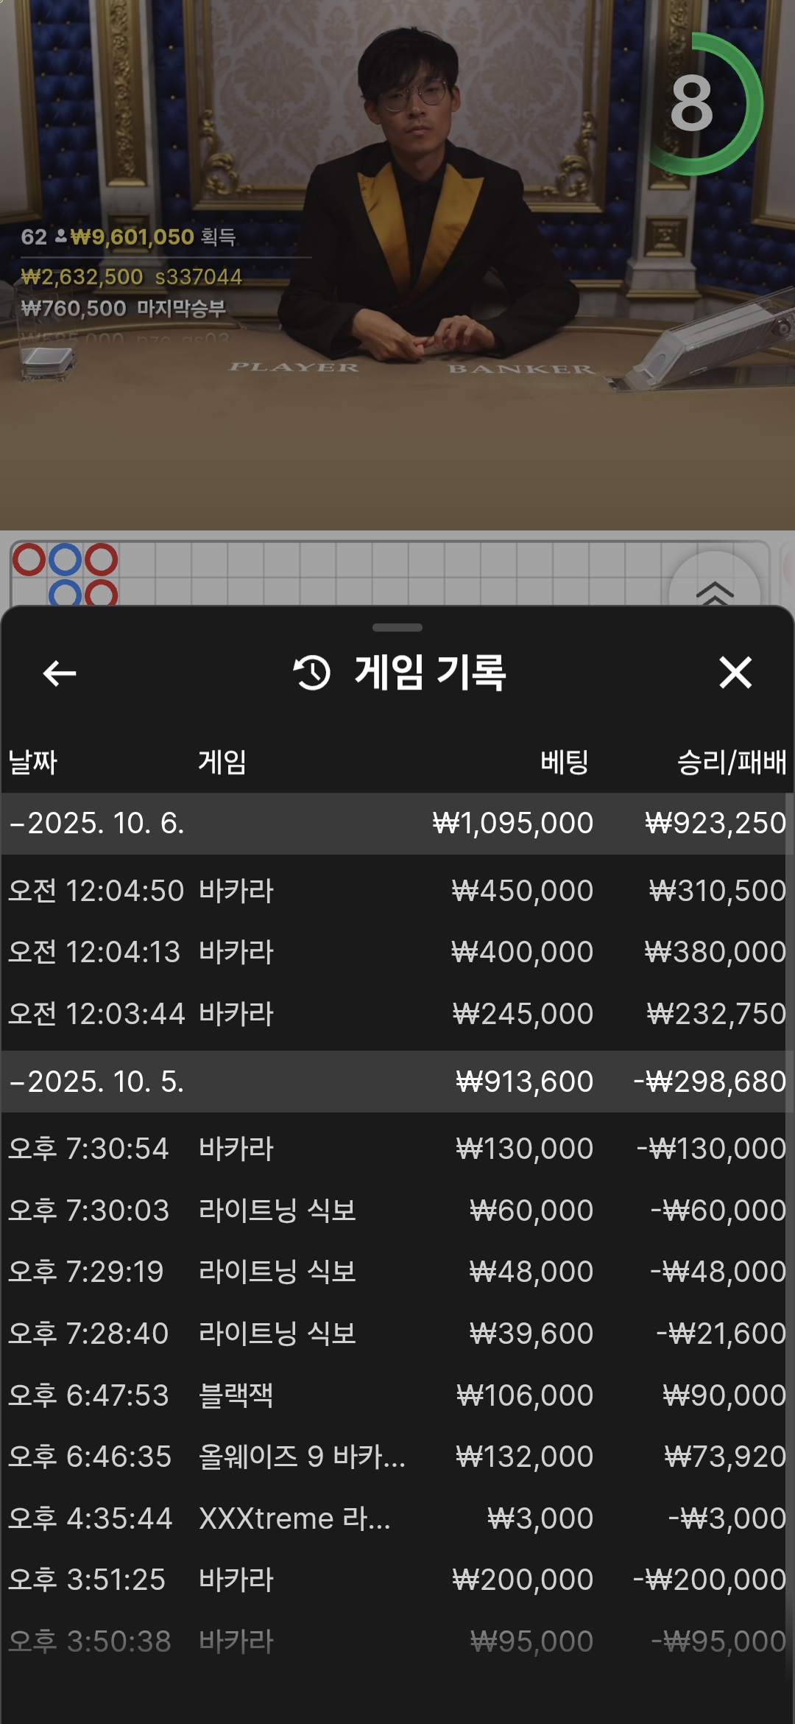Open the 오후 6:47:53 블랙잭 record
Image resolution: width=795 pixels, height=1724 pixels.
point(397,1395)
